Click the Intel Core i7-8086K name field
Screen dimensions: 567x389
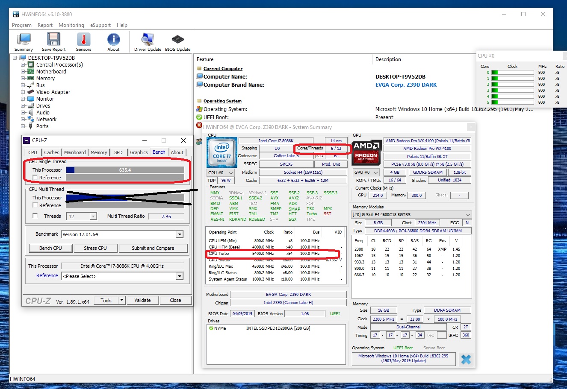click(x=276, y=140)
